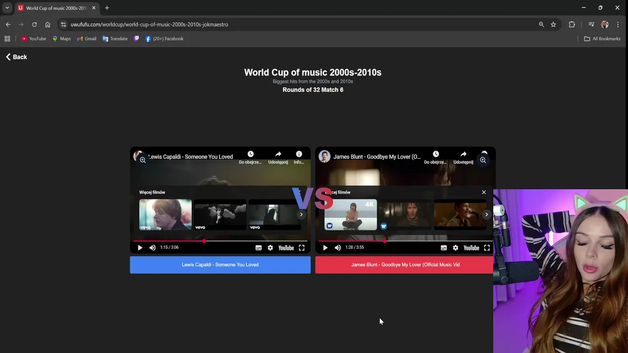Open media controls icon in toolbar
This screenshot has height=353, width=628.
591,25
